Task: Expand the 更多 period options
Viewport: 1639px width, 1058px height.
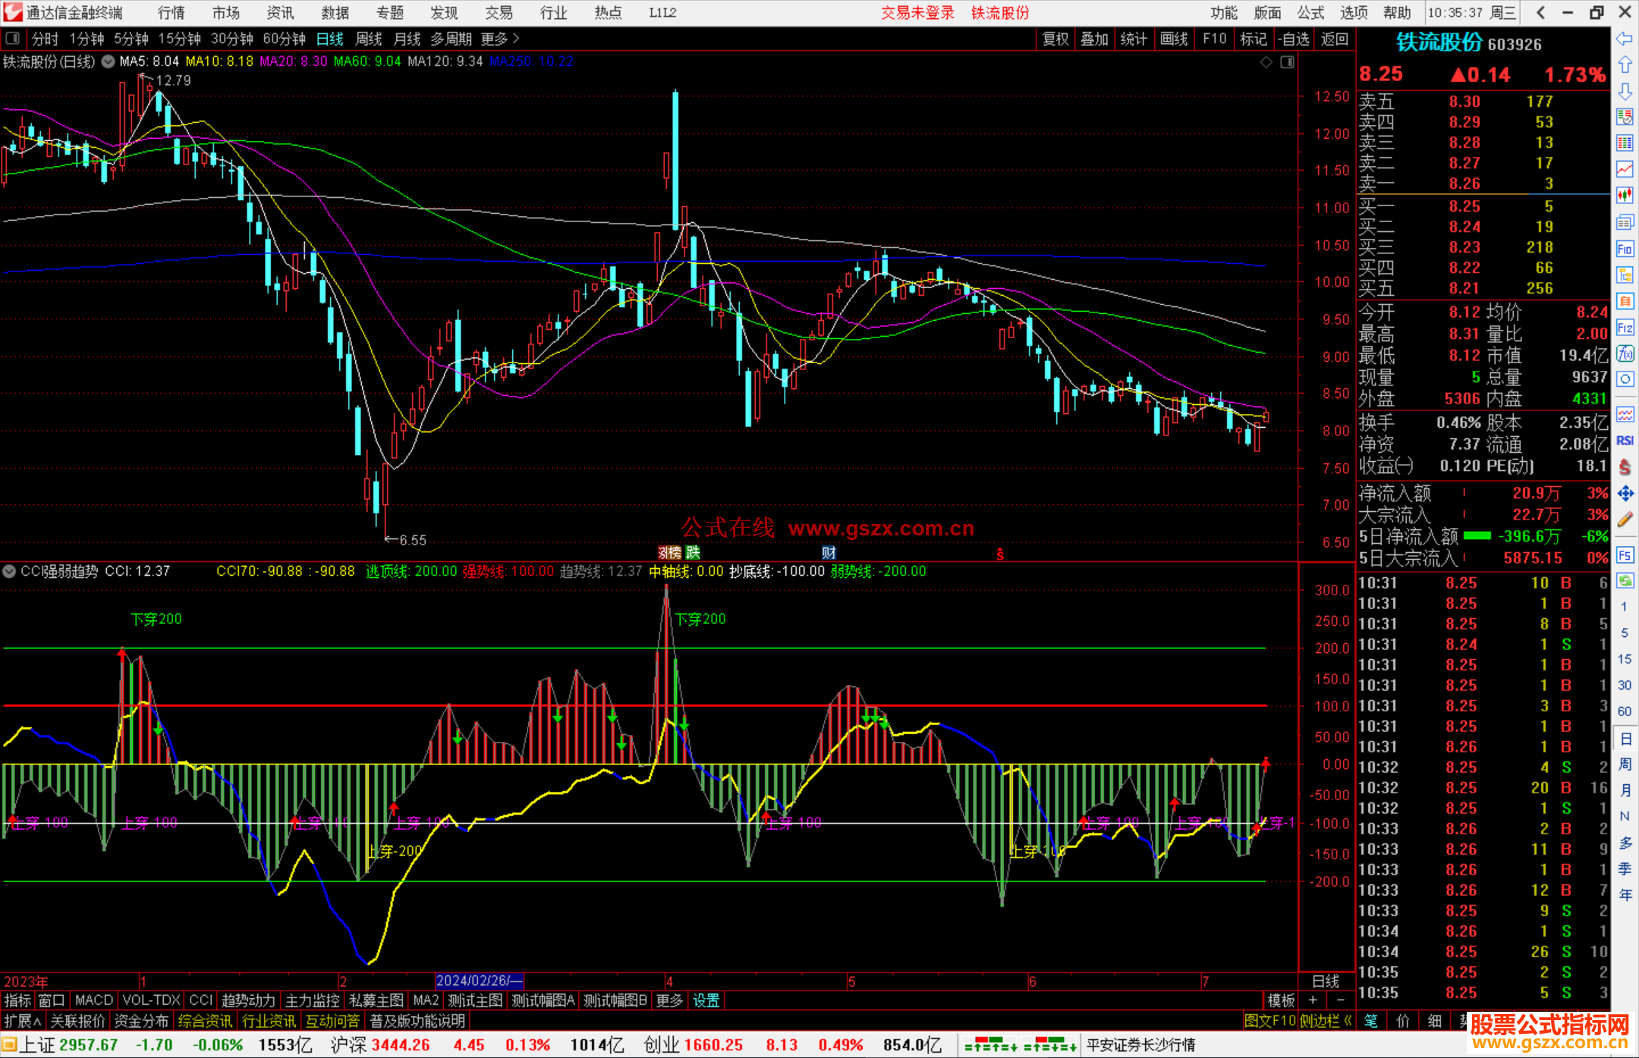Action: (x=500, y=39)
